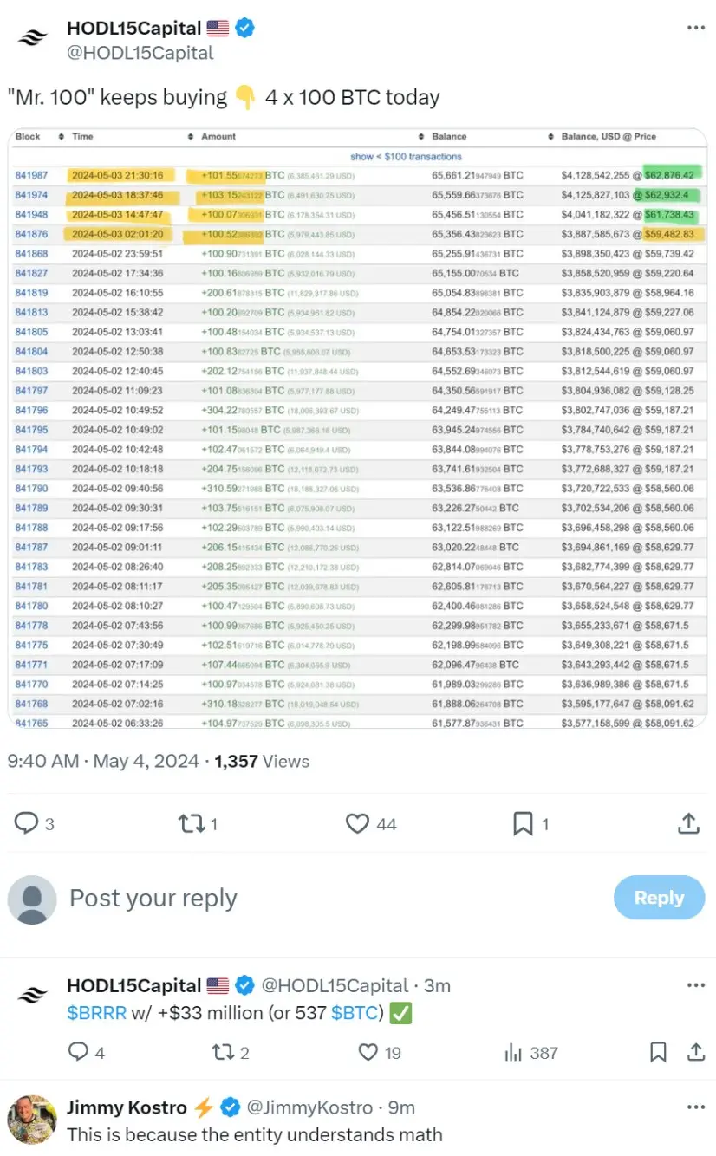
Task: Open options on Jimmy Kostro's reply
Action: 695,1106
